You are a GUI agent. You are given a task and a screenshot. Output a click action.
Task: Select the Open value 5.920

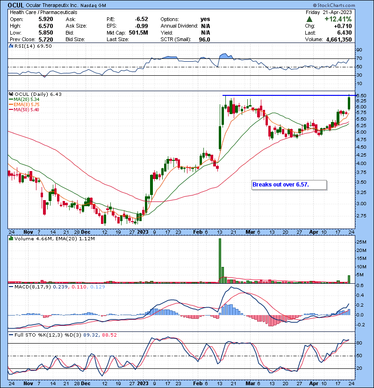pyautogui.click(x=46, y=19)
